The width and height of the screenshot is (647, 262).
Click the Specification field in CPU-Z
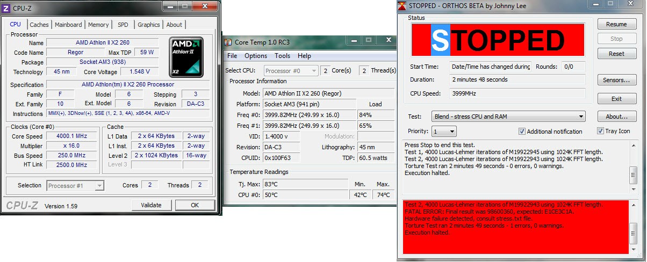coord(128,84)
